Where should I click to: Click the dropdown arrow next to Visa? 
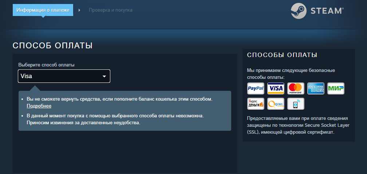pos(104,76)
